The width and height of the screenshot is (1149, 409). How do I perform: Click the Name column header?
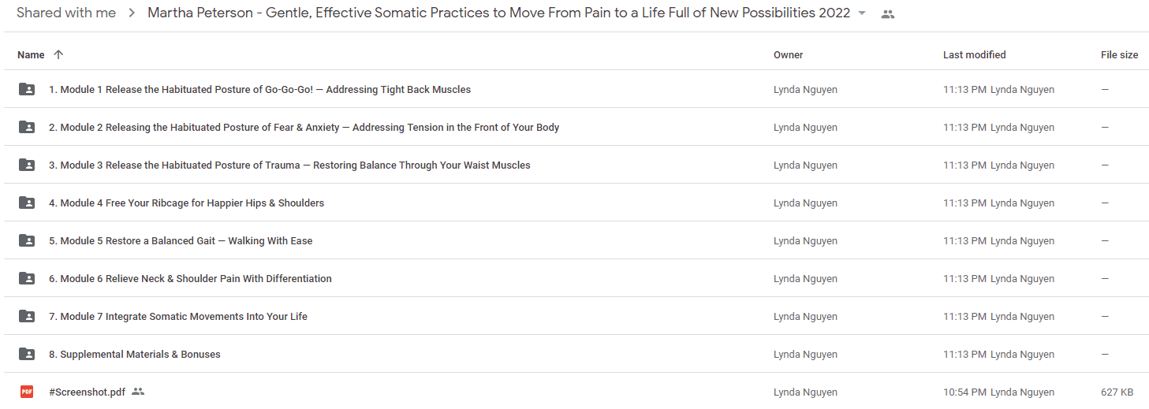pos(31,55)
